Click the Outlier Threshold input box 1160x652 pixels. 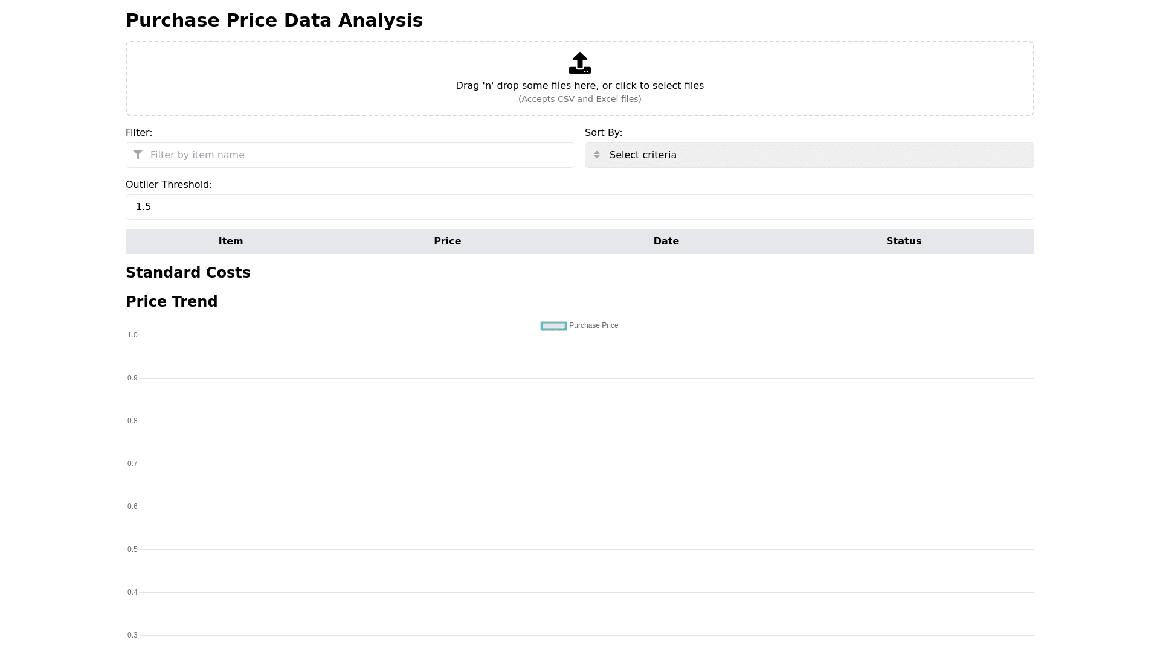[x=579, y=207]
